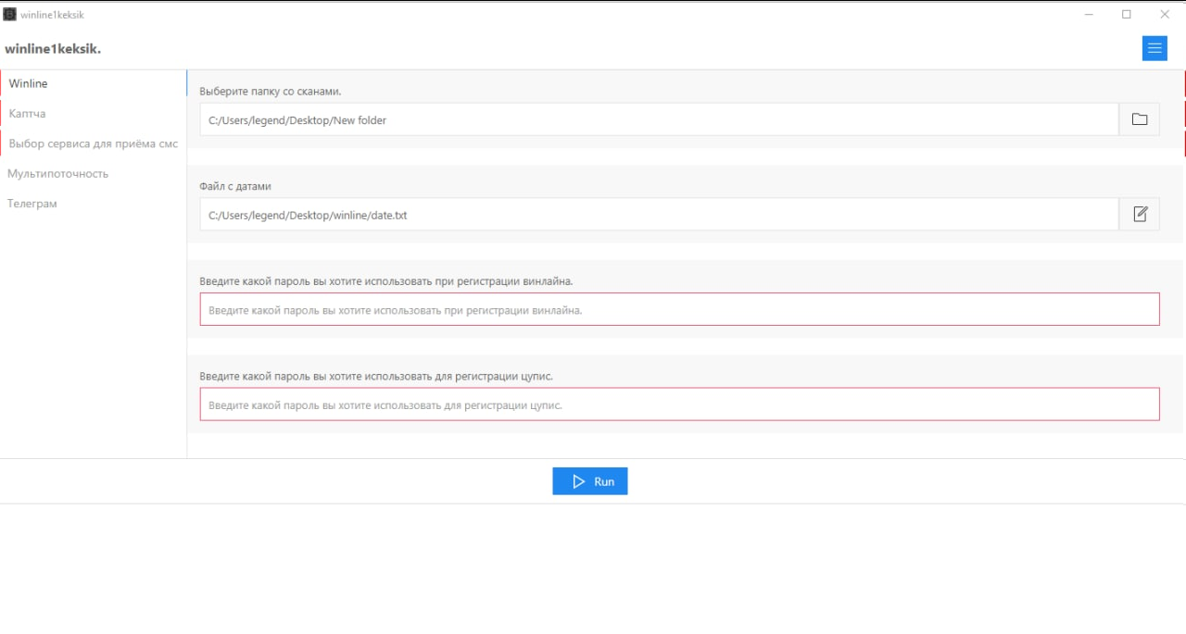The image size is (1186, 634).
Task: Click the 'Выберите папку со сканами.' label
Action: (x=271, y=92)
